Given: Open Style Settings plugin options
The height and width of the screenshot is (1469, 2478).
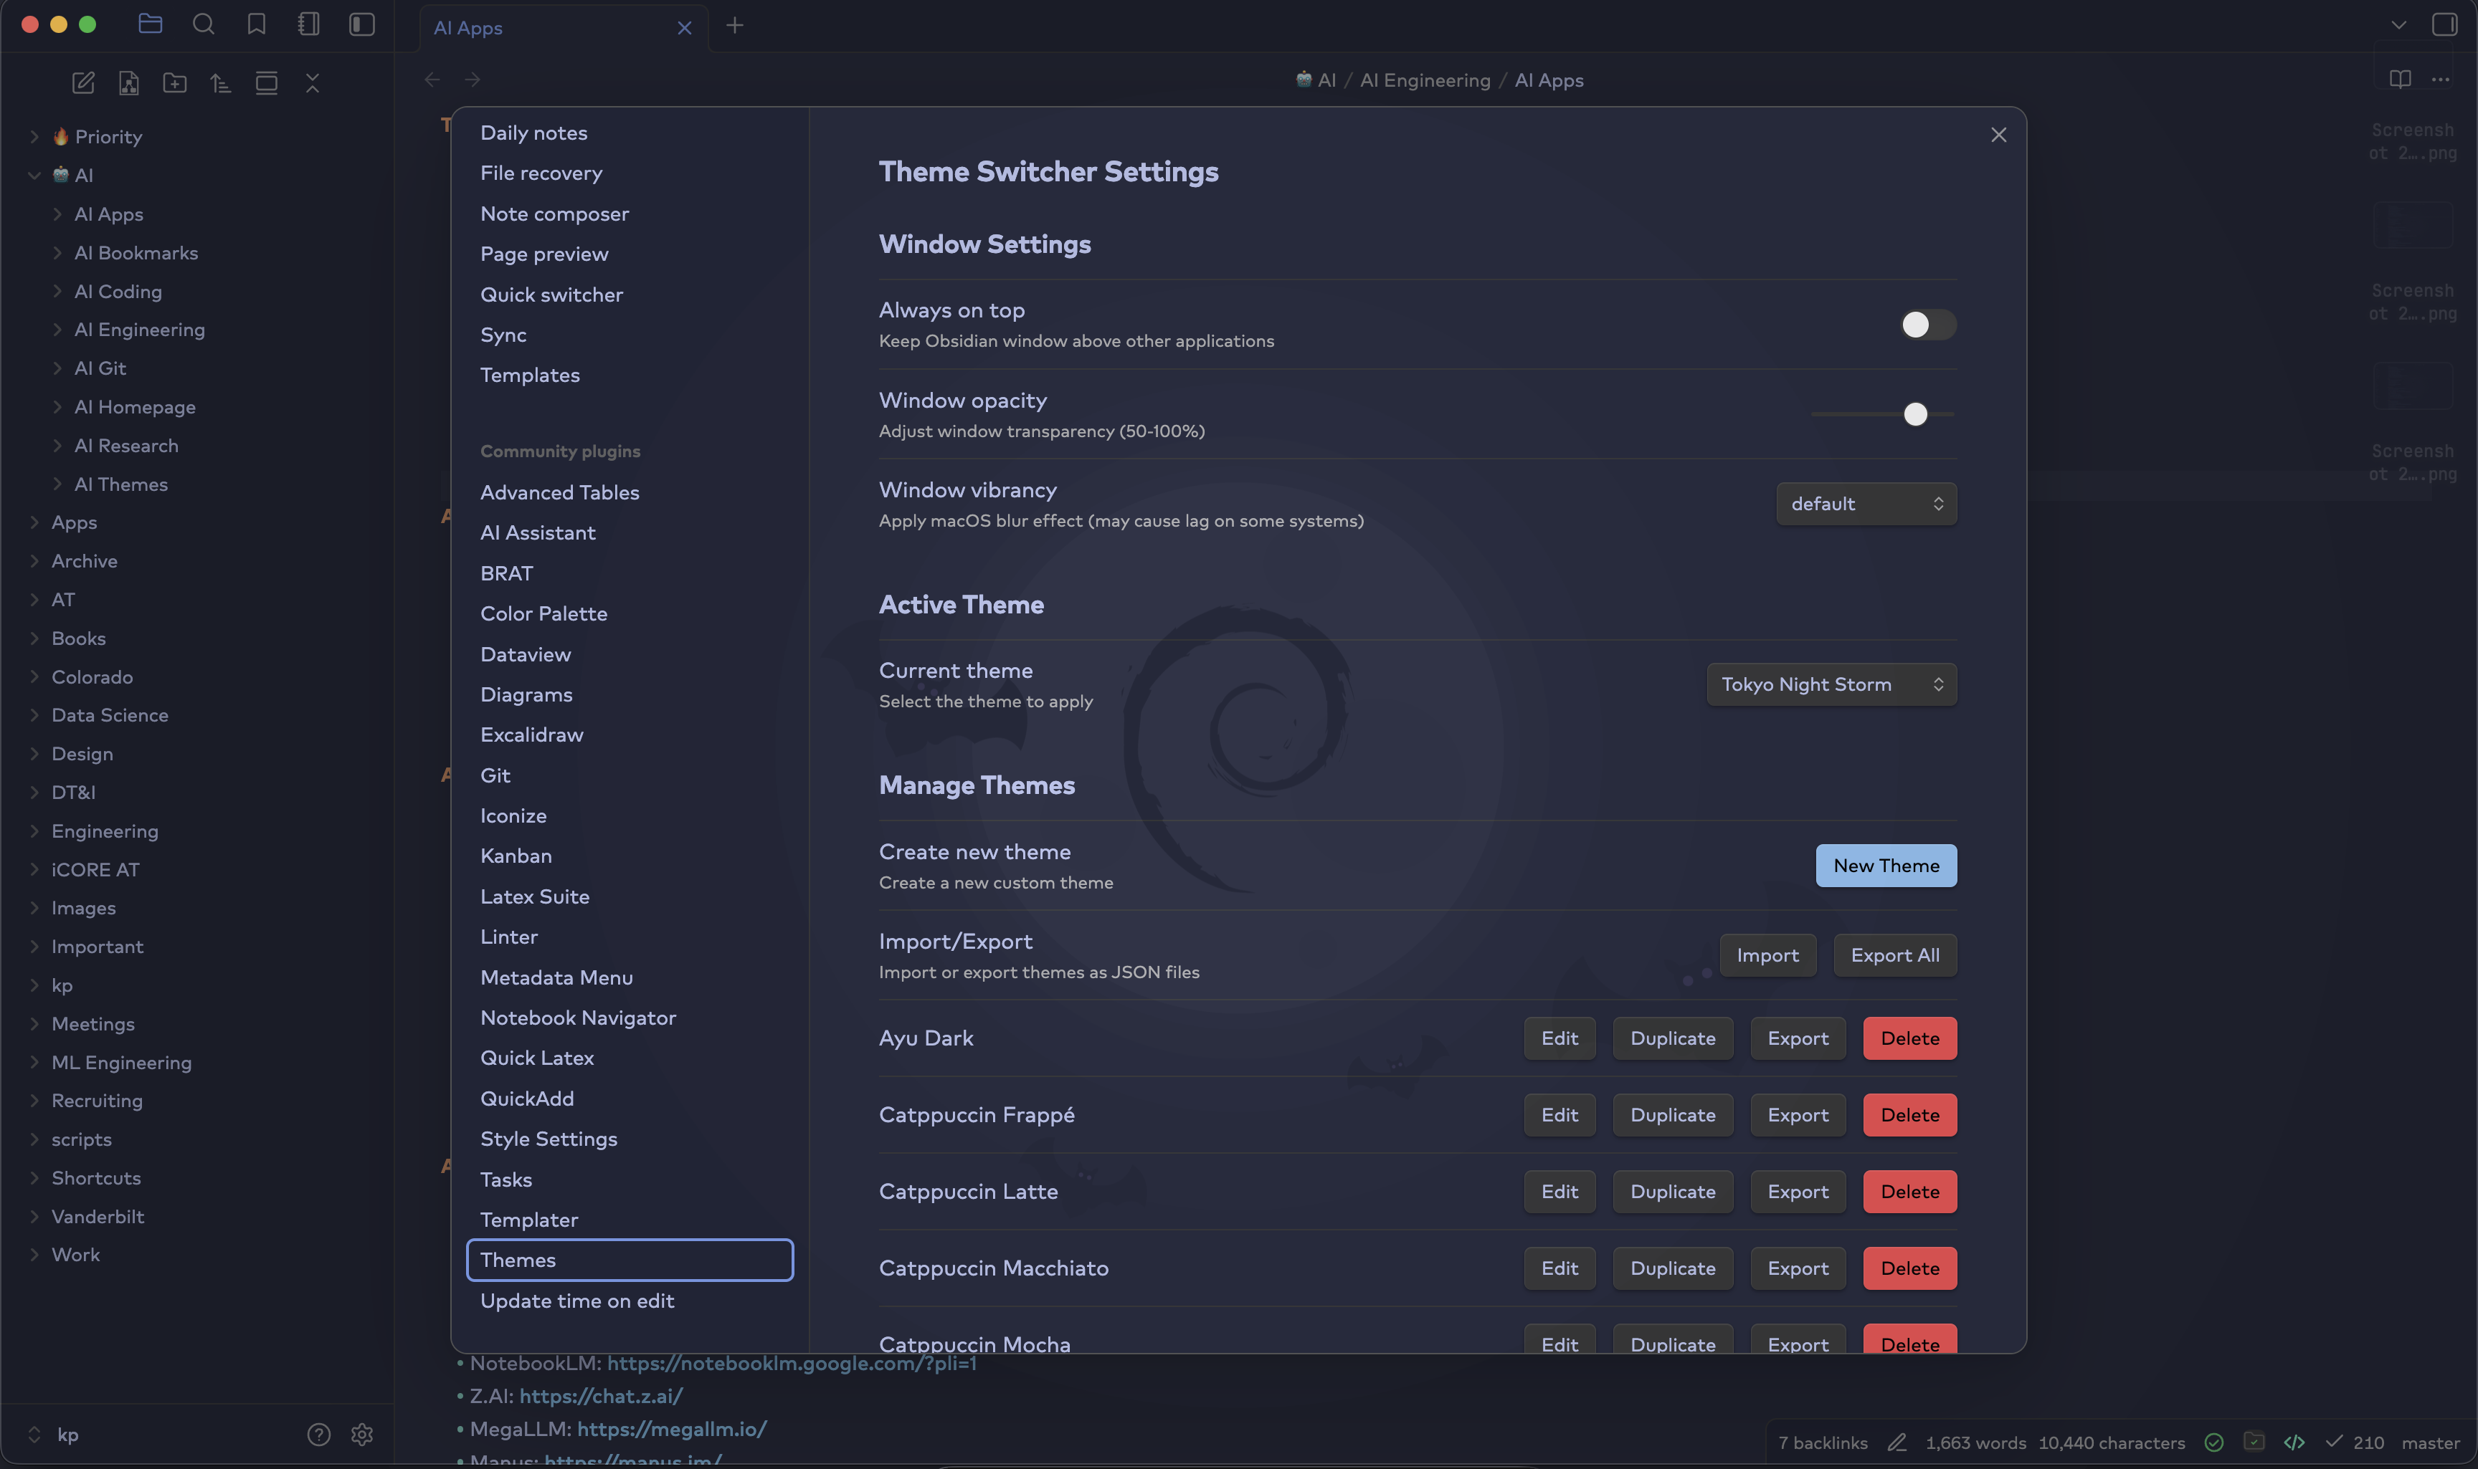Looking at the screenshot, I should point(548,1139).
